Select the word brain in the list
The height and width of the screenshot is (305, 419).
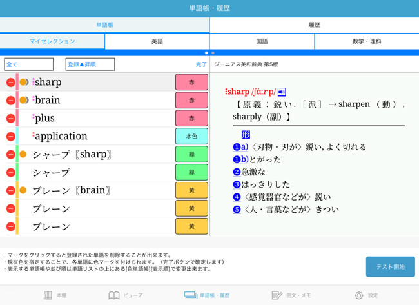47,100
